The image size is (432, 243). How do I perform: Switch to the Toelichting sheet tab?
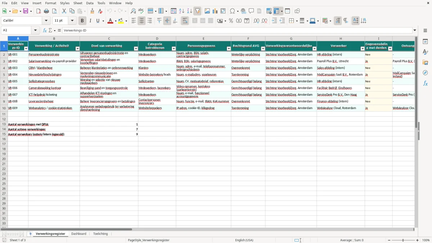[100, 234]
